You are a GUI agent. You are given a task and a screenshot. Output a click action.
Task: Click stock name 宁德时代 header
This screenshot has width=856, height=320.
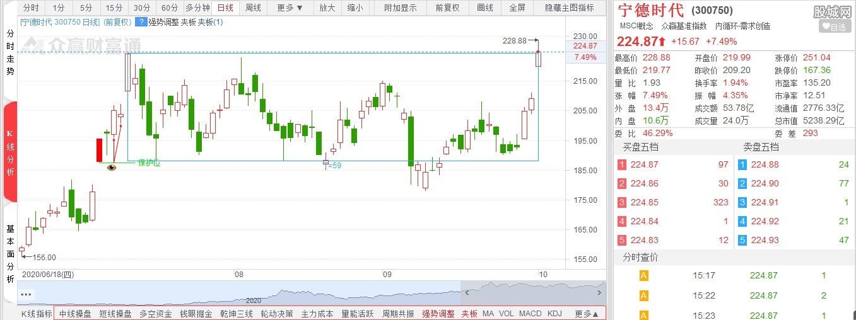pos(650,10)
